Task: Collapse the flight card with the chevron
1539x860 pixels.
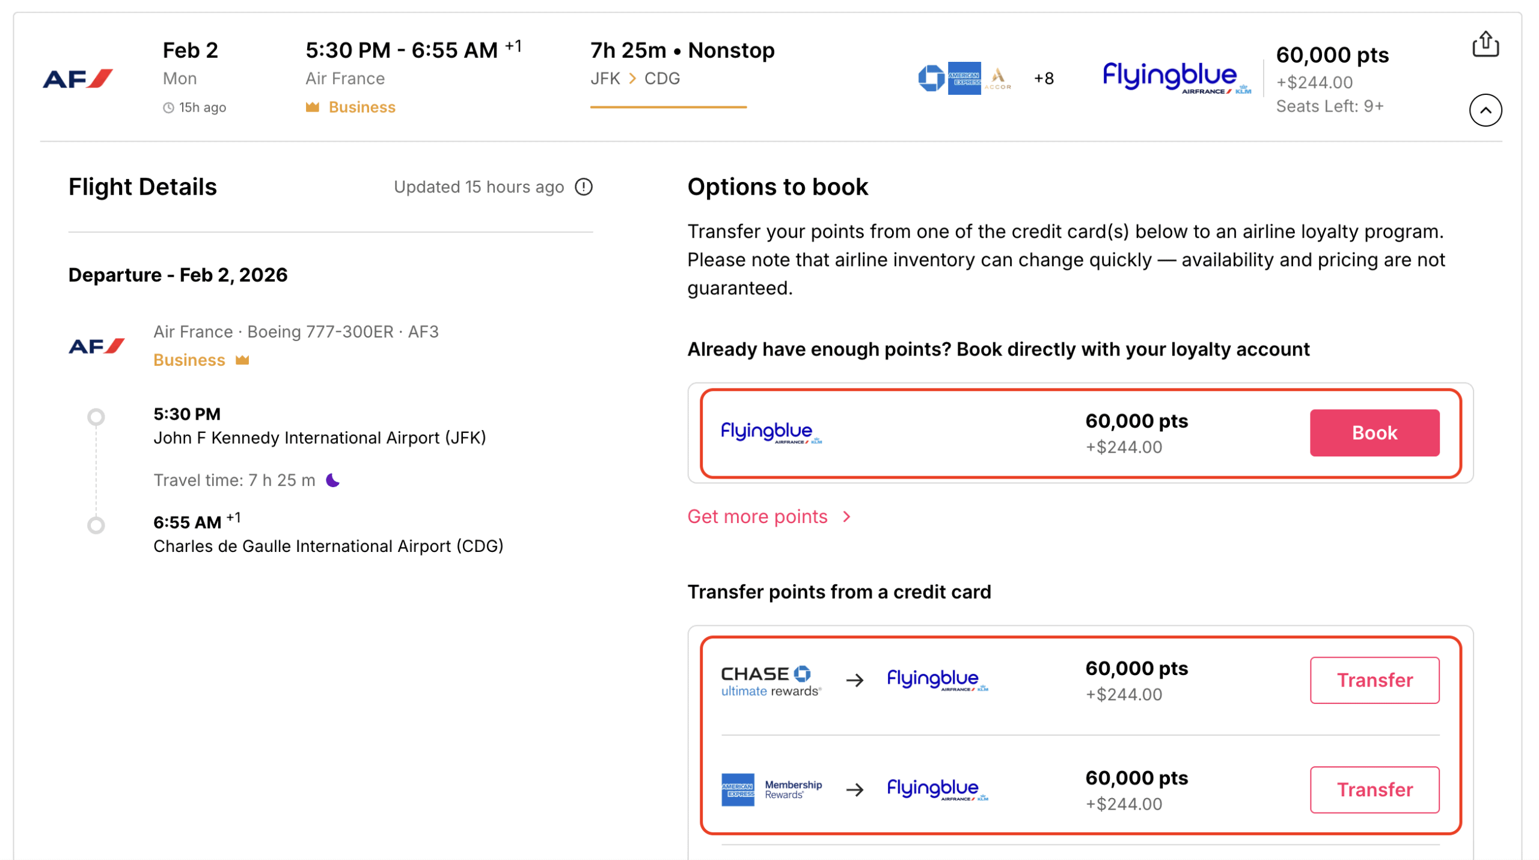Action: pyautogui.click(x=1485, y=110)
